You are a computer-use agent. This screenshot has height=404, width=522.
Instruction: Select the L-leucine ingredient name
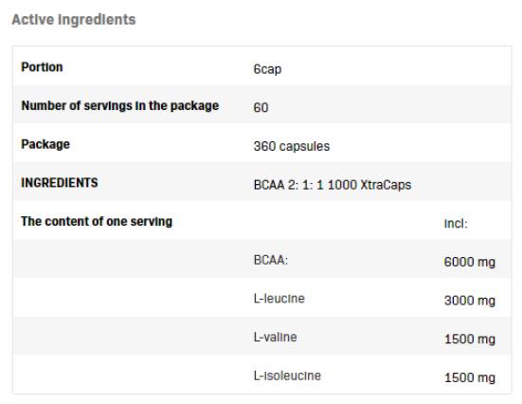pyautogui.click(x=279, y=299)
